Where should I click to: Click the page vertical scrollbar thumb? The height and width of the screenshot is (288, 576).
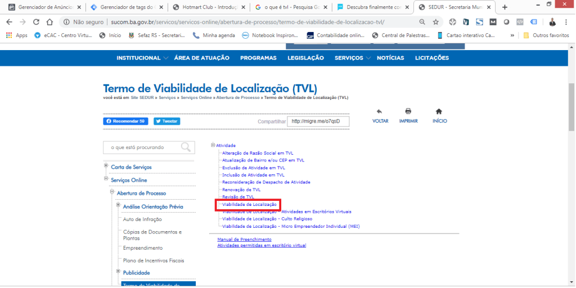coord(571,106)
